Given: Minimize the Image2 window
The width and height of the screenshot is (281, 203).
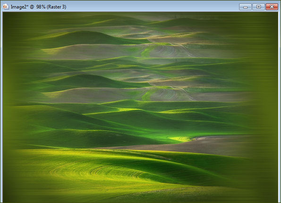Looking at the screenshot, I should (245, 7).
